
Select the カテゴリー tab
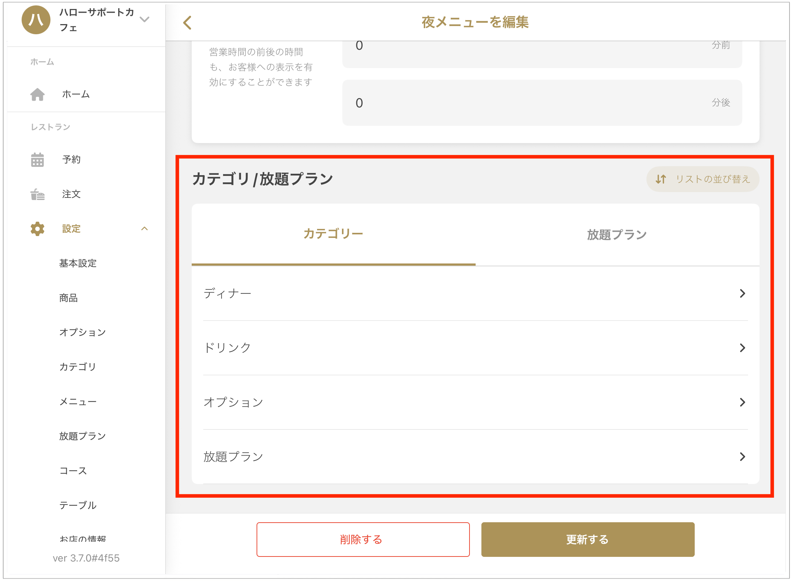point(333,234)
